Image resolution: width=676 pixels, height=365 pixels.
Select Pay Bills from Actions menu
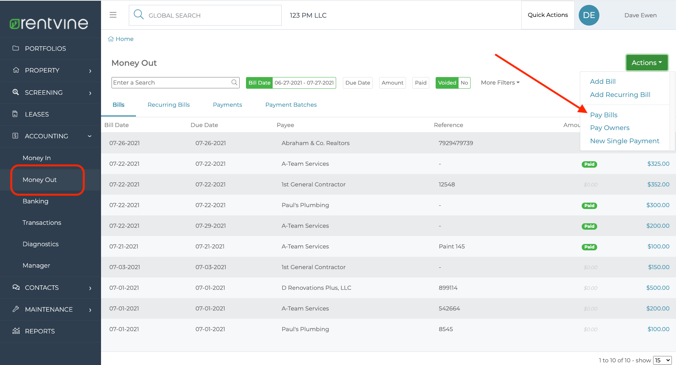click(604, 115)
